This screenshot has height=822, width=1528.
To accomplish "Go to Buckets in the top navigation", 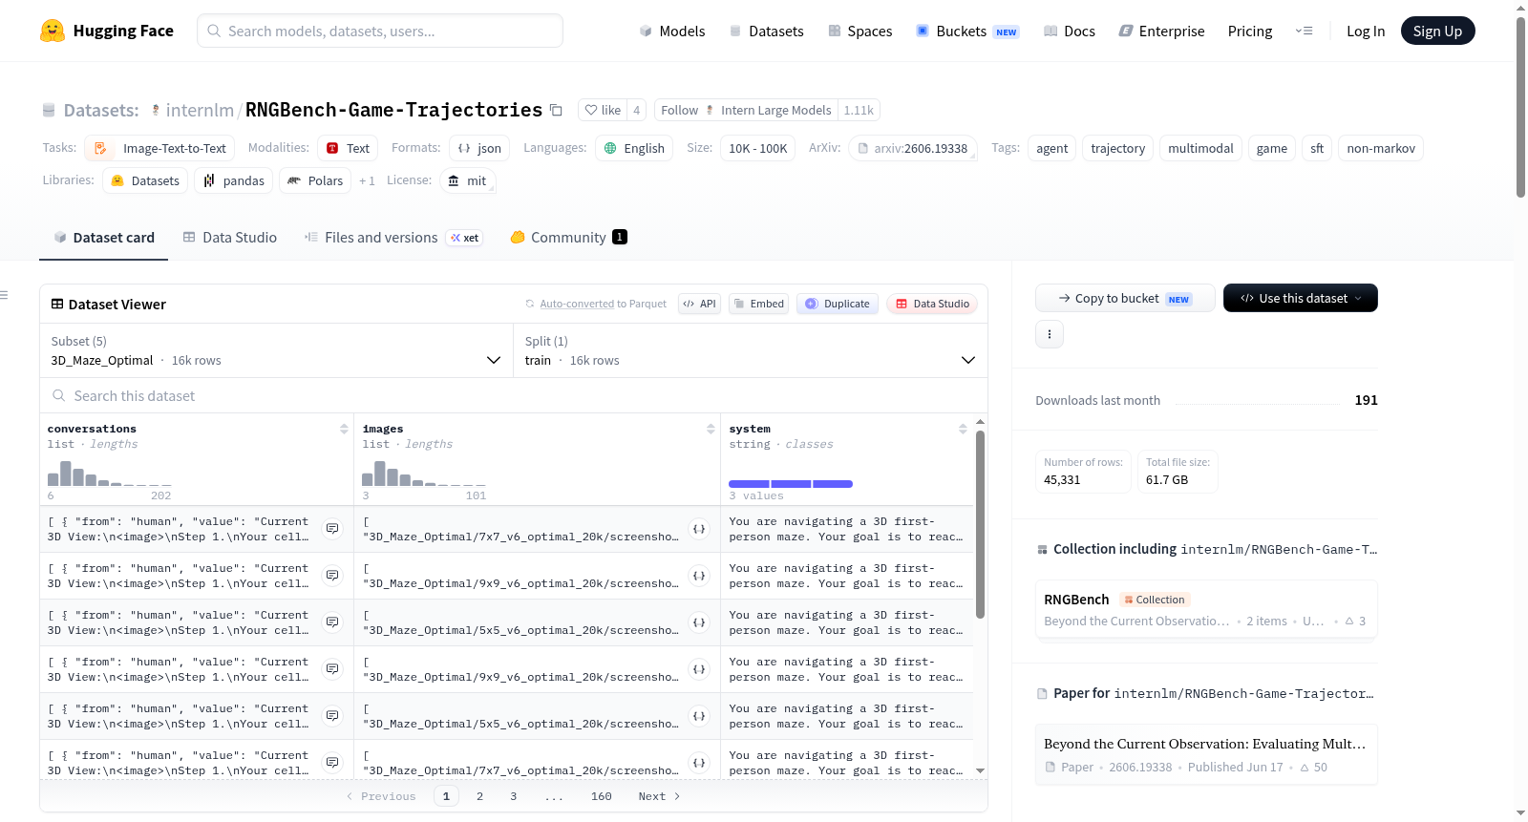I will pos(967,32).
